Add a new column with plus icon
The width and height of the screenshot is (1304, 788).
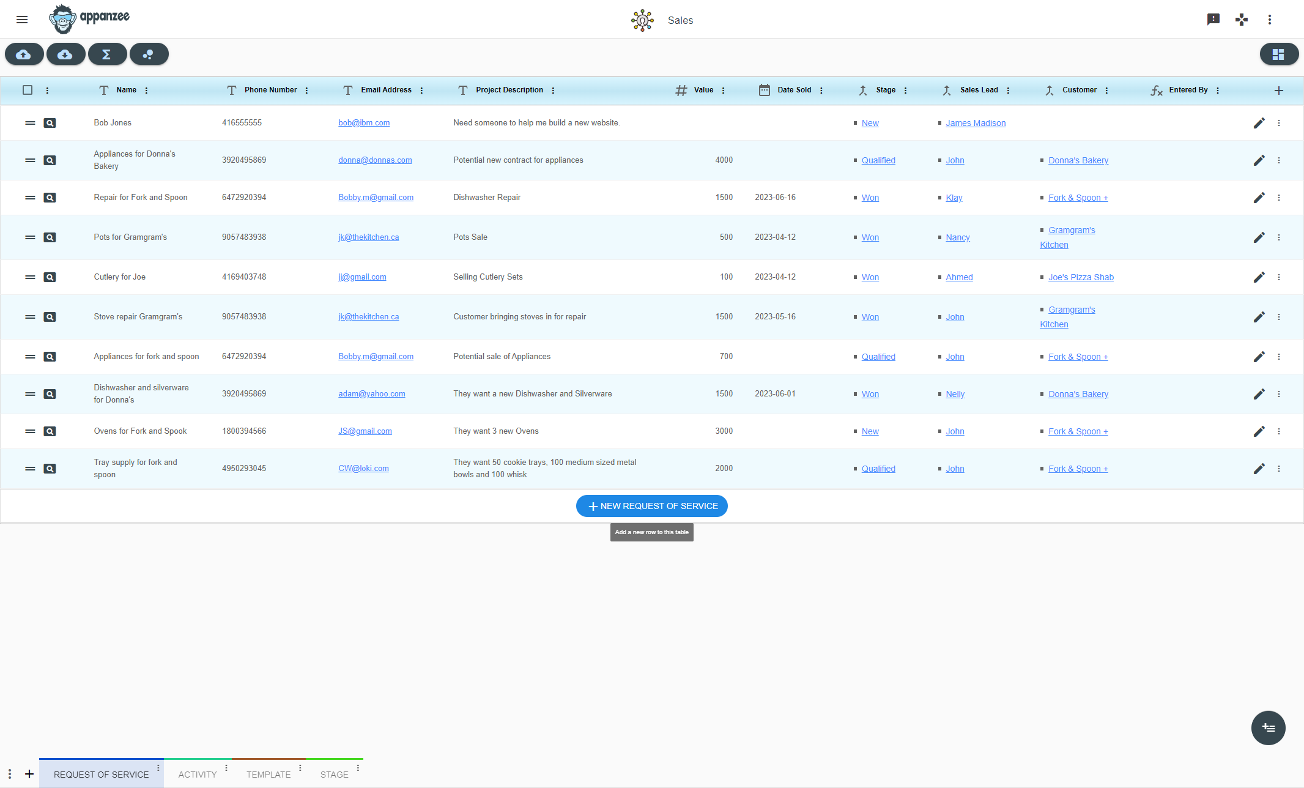tap(1279, 91)
